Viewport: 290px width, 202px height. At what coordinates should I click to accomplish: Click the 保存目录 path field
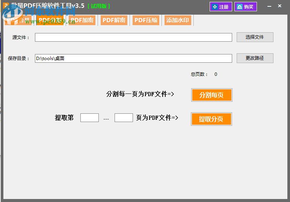133,59
